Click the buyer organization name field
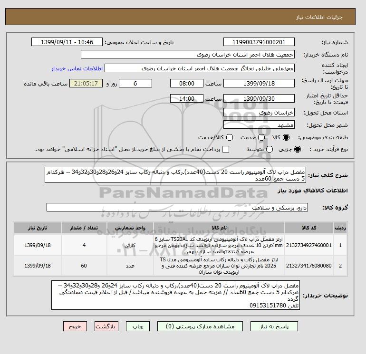Image resolution: width=366 pixels, height=354 pixels. click(188, 54)
